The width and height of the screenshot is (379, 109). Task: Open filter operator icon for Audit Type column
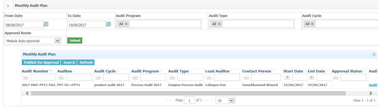click(172, 77)
